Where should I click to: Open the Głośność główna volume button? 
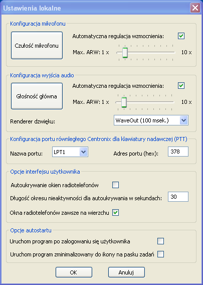point(37,96)
